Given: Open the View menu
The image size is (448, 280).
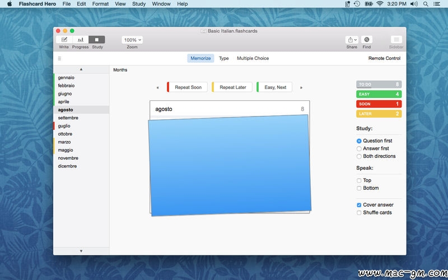Looking at the screenshot, I should click(x=120, y=4).
